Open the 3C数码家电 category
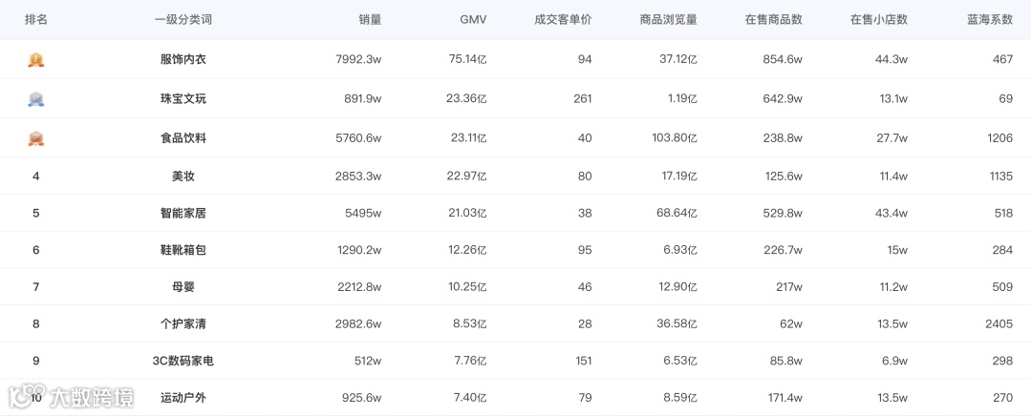 point(183,361)
